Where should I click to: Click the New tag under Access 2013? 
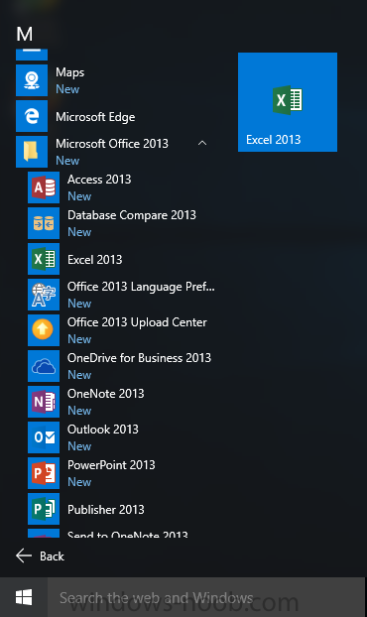79,196
